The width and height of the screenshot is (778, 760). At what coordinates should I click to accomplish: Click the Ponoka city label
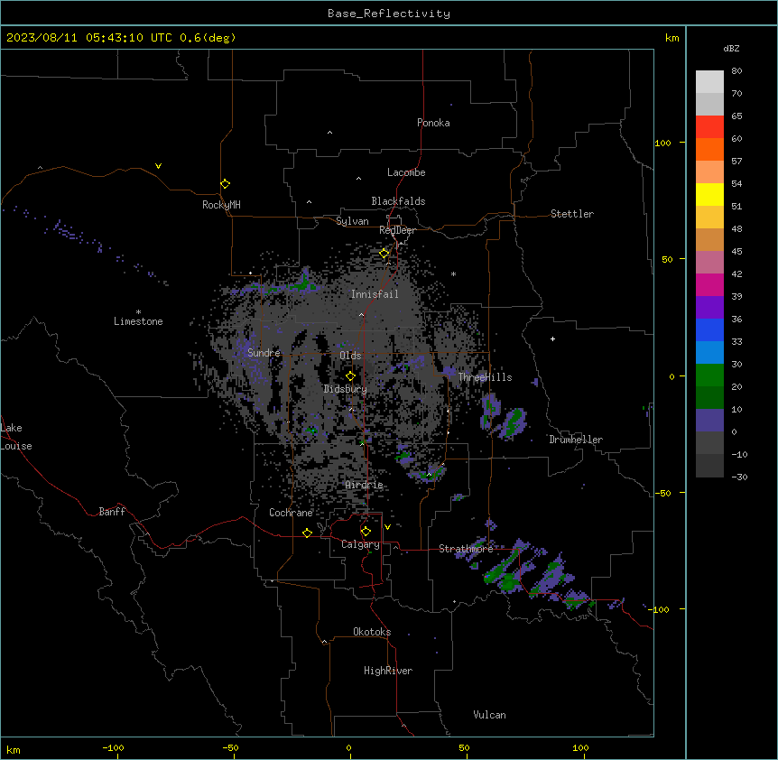(433, 123)
